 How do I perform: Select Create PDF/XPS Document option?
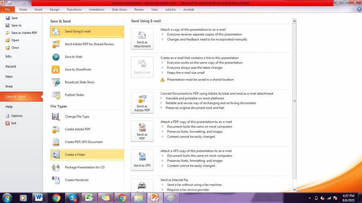pos(87,142)
